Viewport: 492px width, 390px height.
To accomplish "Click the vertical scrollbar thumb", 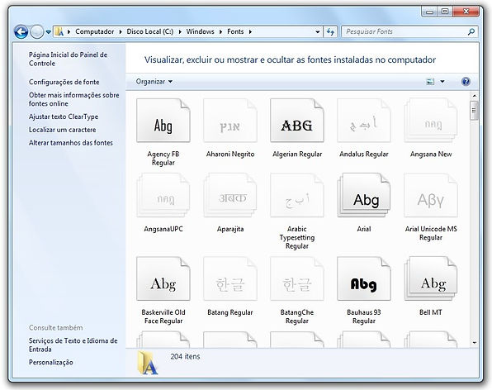I will [x=474, y=110].
